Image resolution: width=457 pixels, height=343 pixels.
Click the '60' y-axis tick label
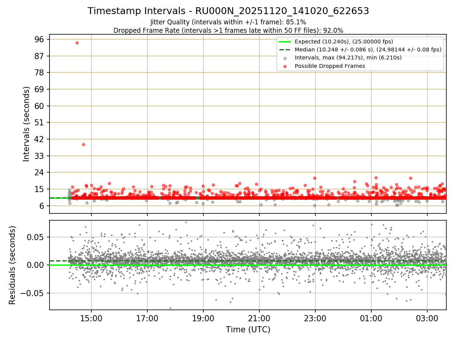40,106
